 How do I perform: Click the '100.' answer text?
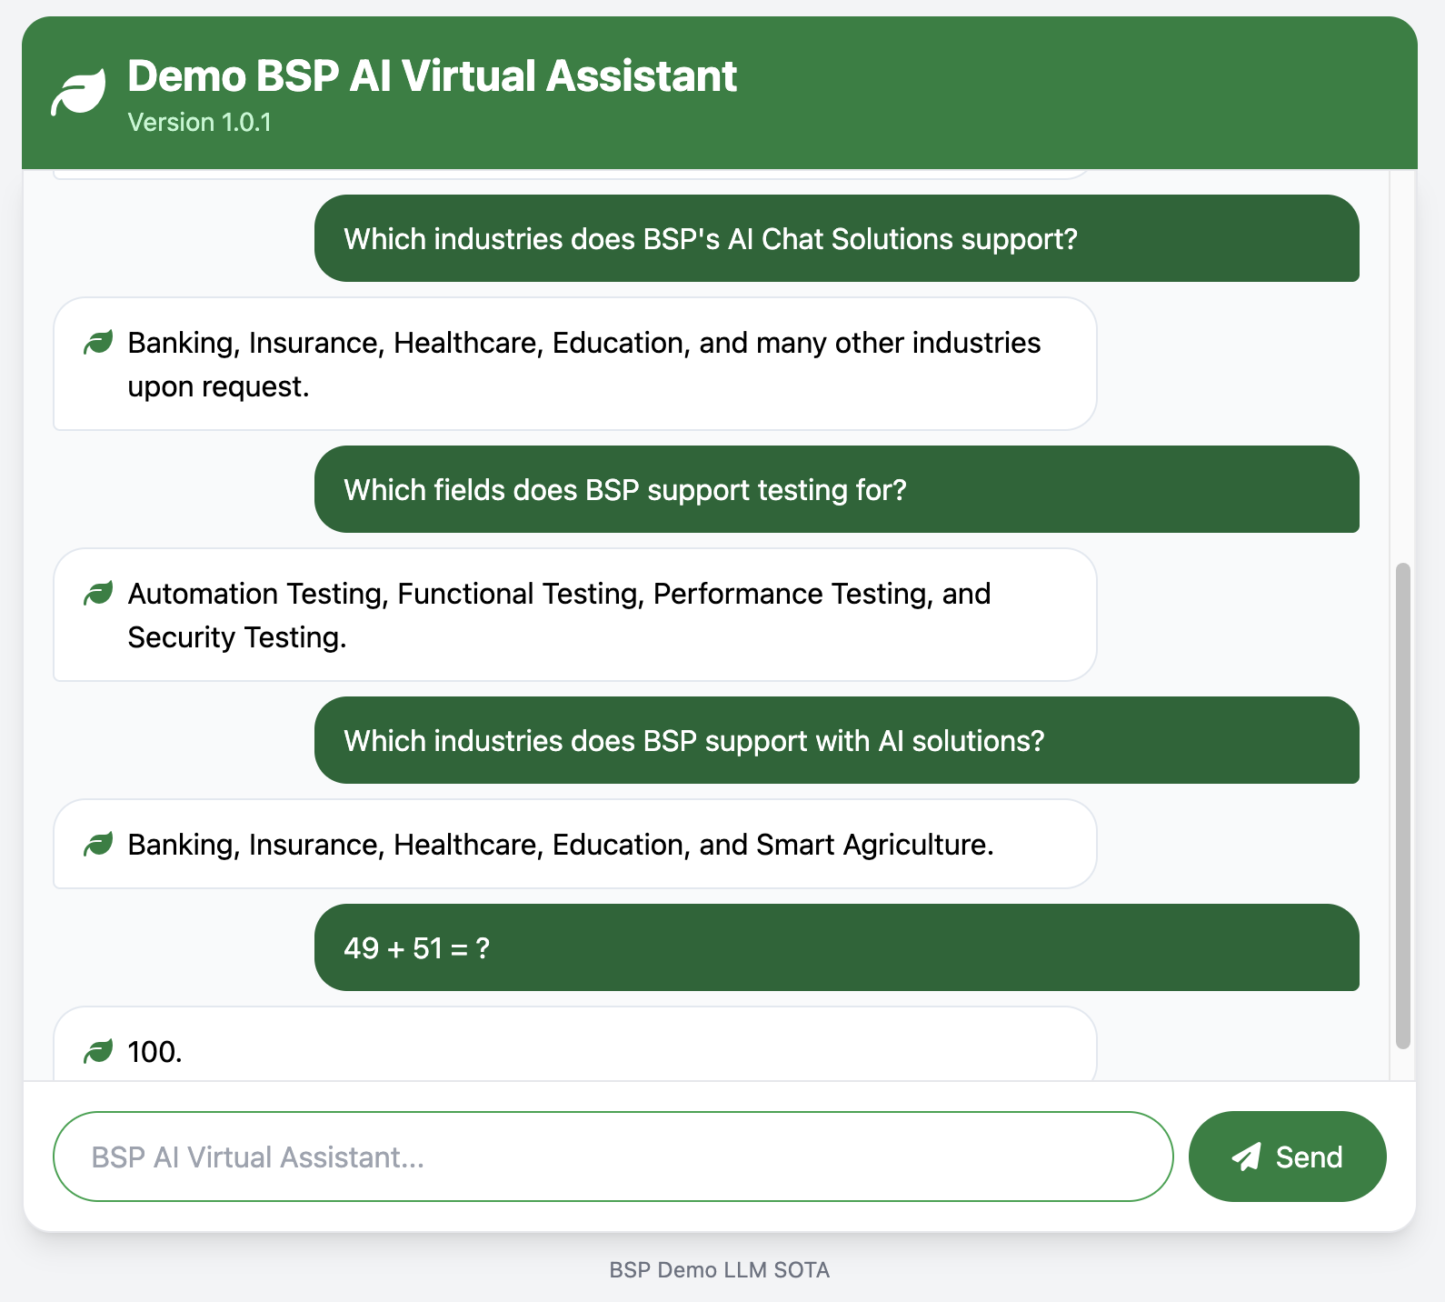[154, 1052]
